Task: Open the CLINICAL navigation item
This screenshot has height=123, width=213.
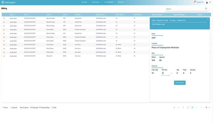Action: tap(96, 2)
